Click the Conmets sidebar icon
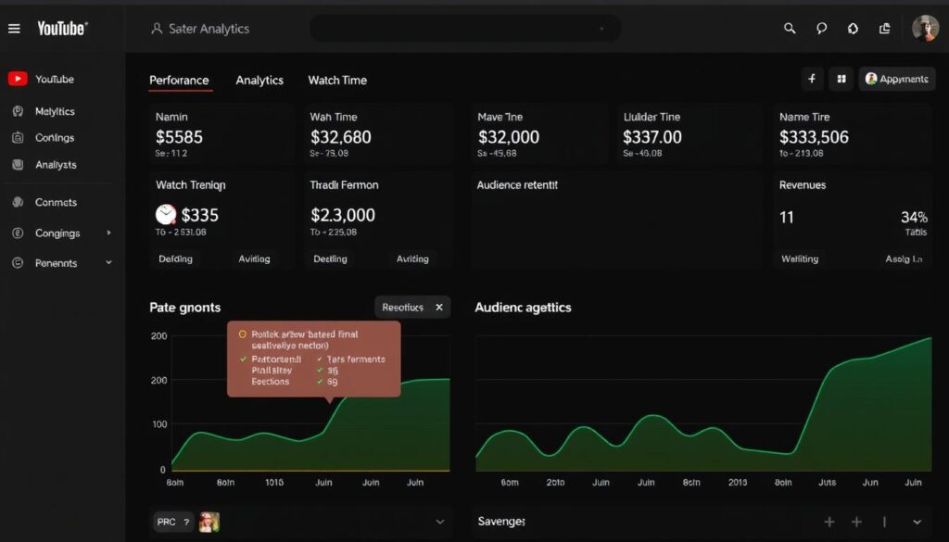 point(17,202)
